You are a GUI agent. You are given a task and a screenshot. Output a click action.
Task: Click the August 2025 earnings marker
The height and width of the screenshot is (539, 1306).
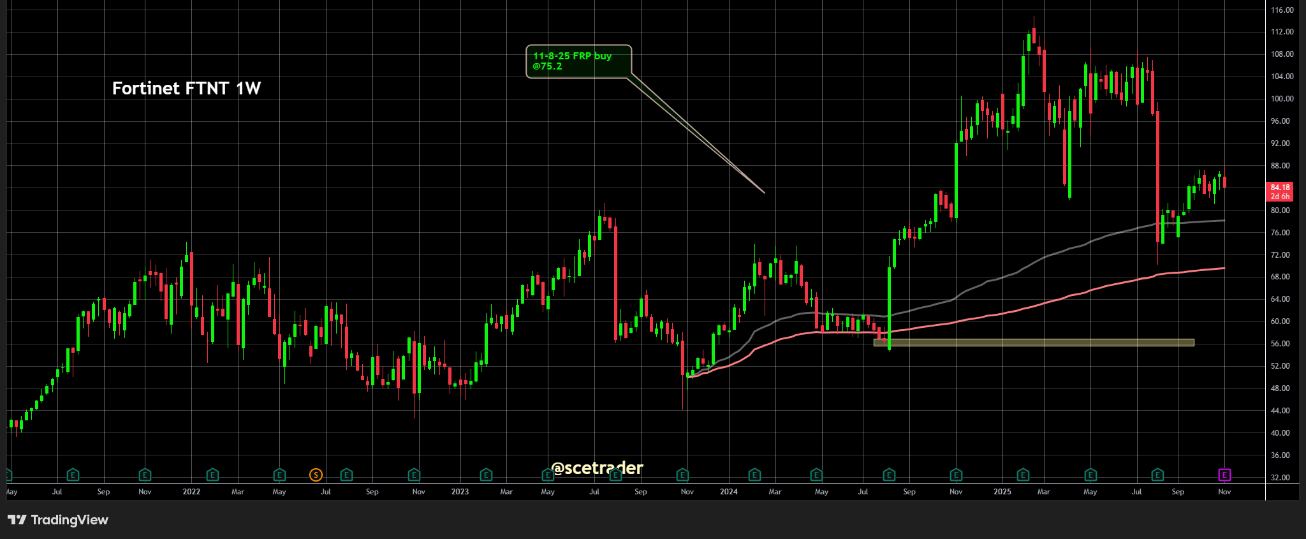tap(1157, 475)
